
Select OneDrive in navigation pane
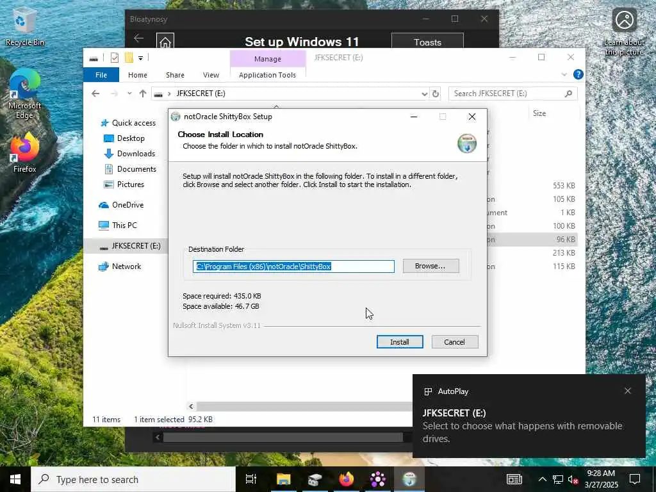click(121, 205)
